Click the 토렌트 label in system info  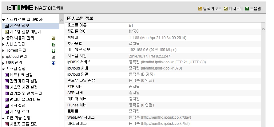point(73,111)
